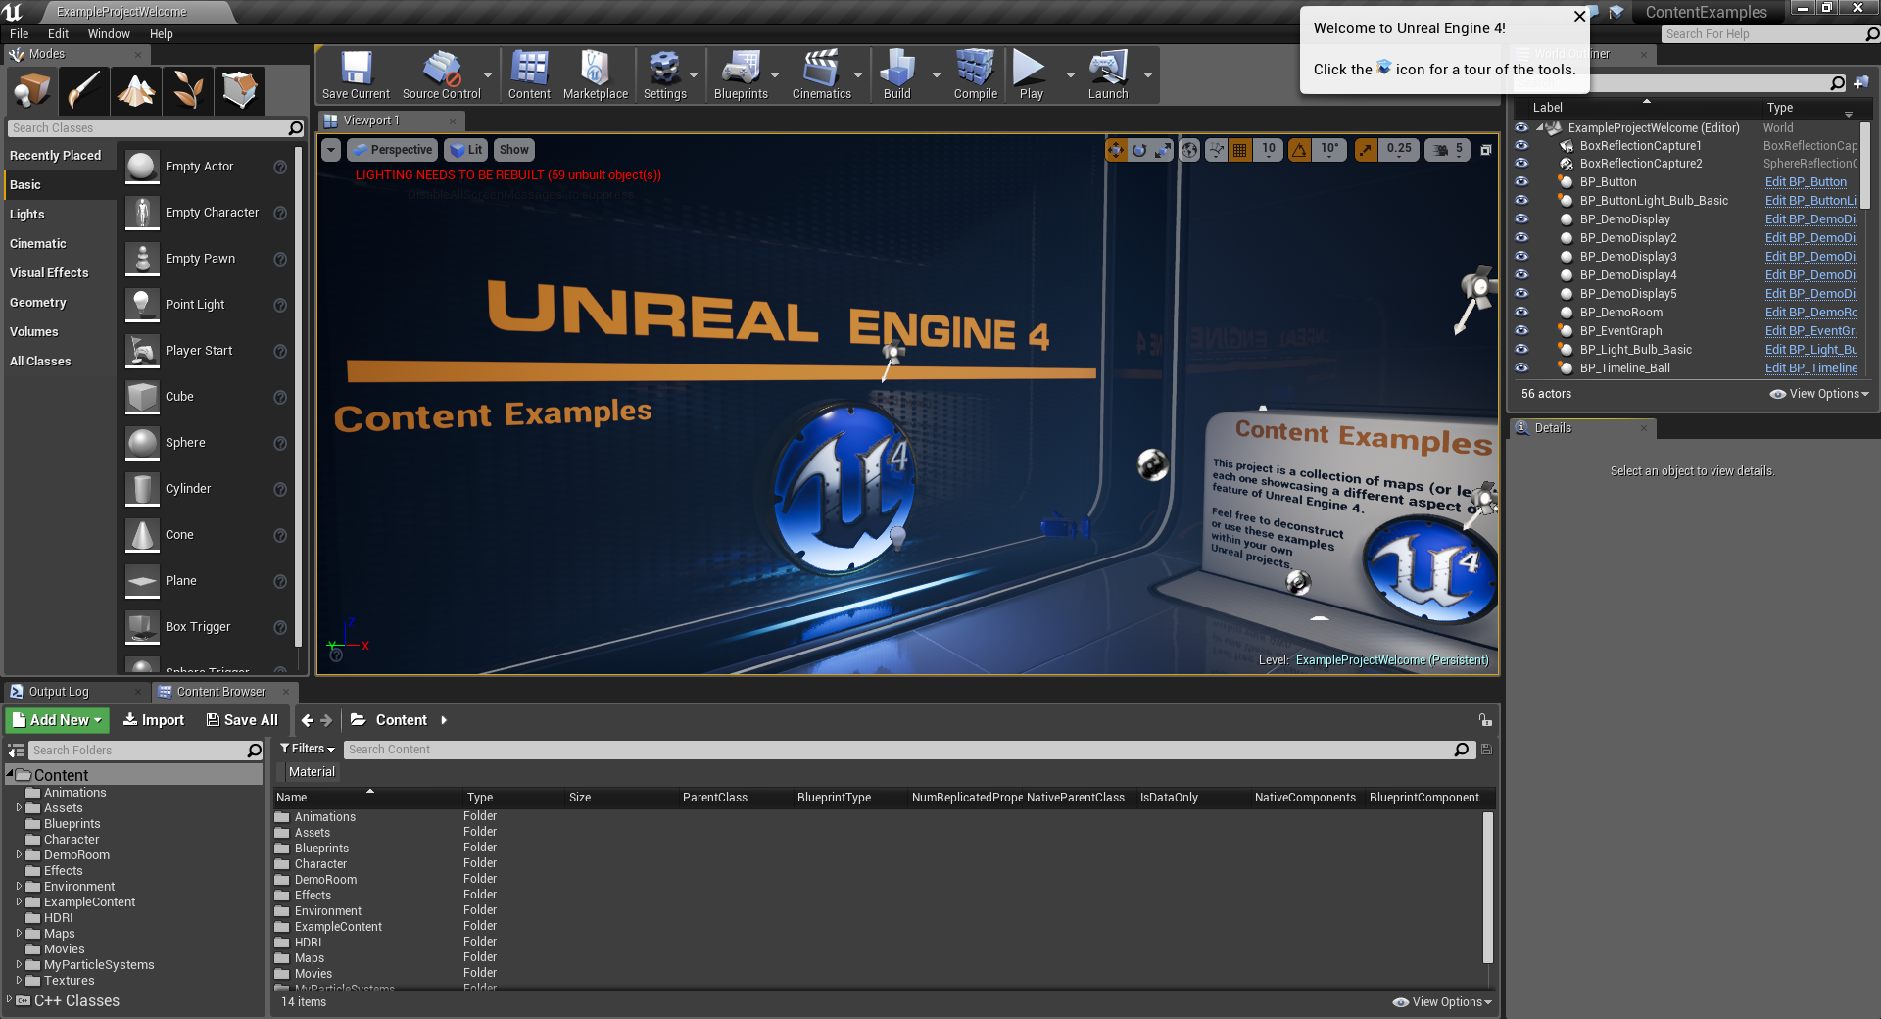Click the Launch toolbar icon
This screenshot has width=1881, height=1019.
1108,74
